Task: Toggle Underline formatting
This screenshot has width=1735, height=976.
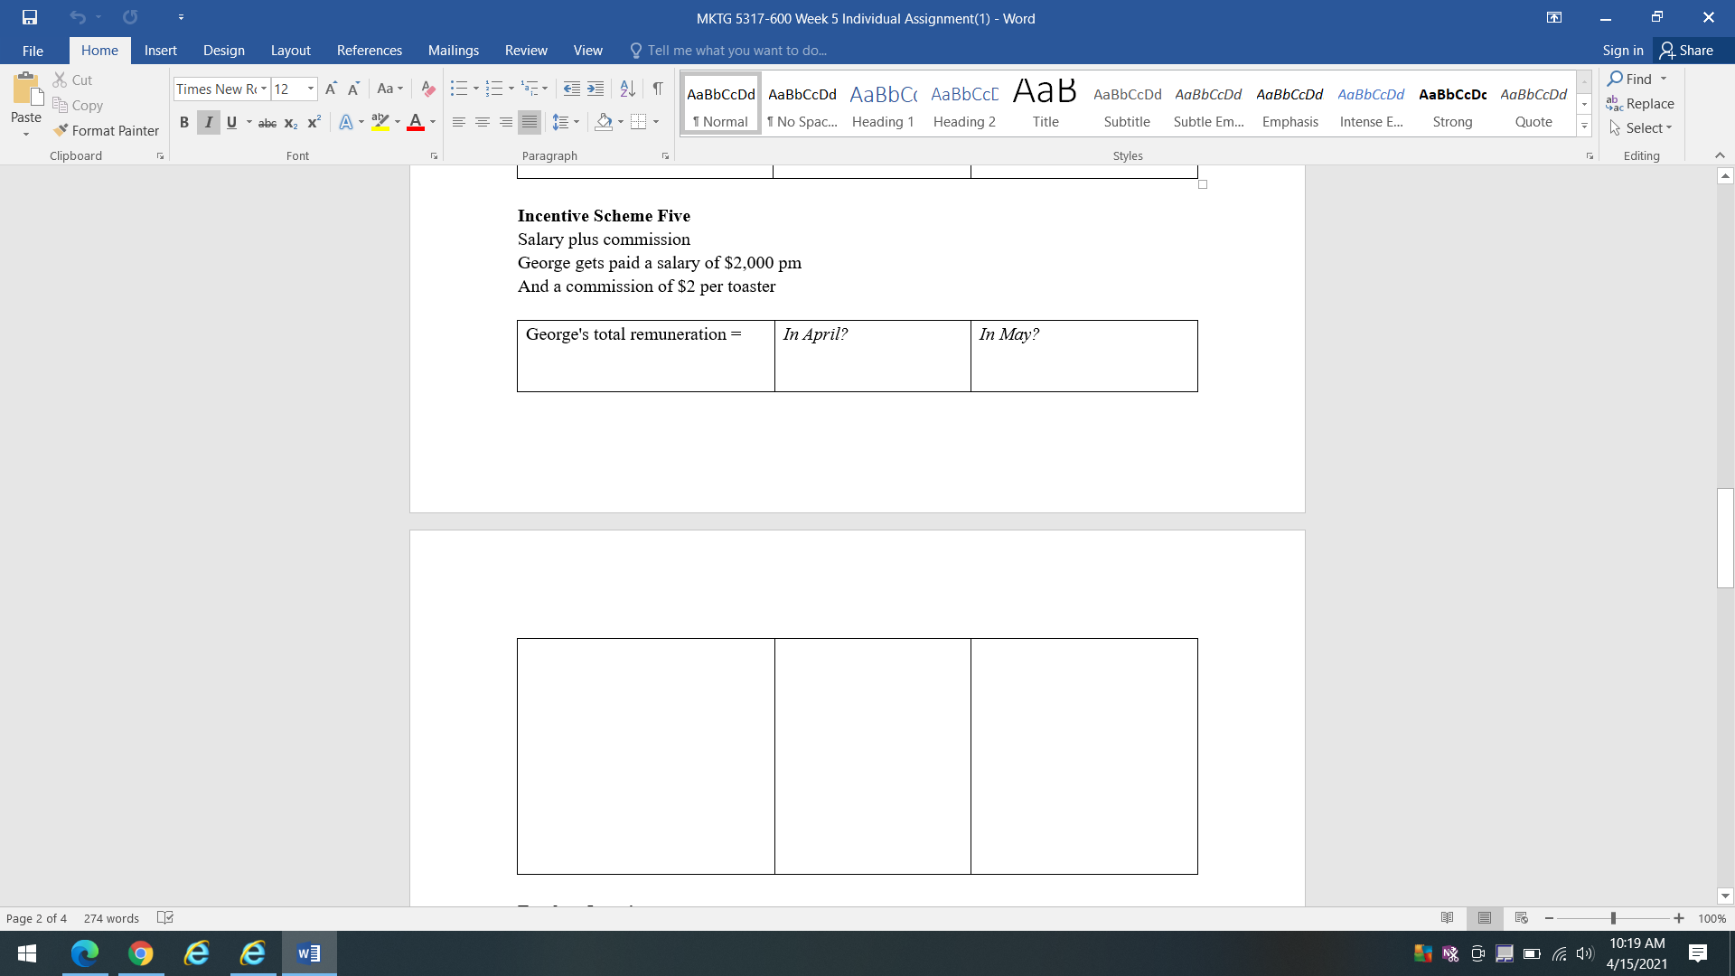Action: (232, 122)
